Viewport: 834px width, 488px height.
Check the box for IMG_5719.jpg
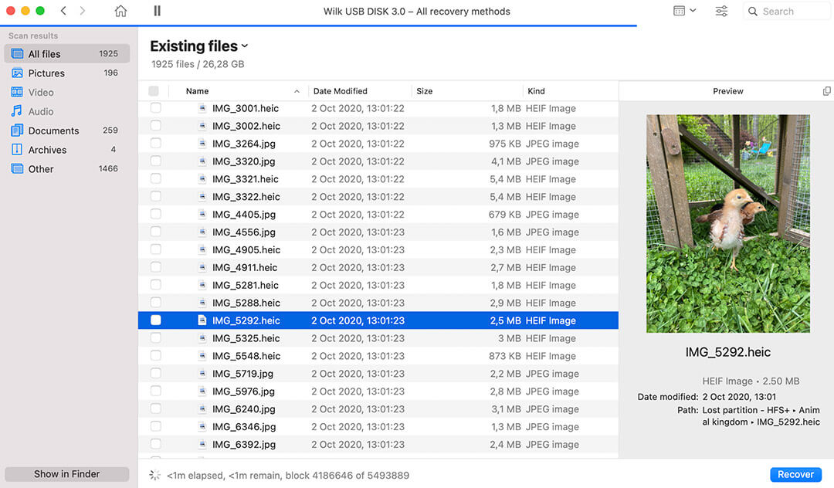pyautogui.click(x=155, y=373)
